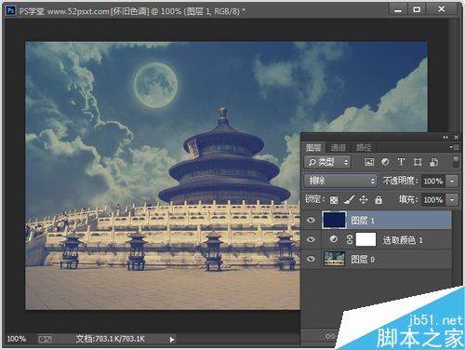Click the moon in the canvas image
Image resolution: width=465 pixels, height=350 pixels.
[155, 85]
